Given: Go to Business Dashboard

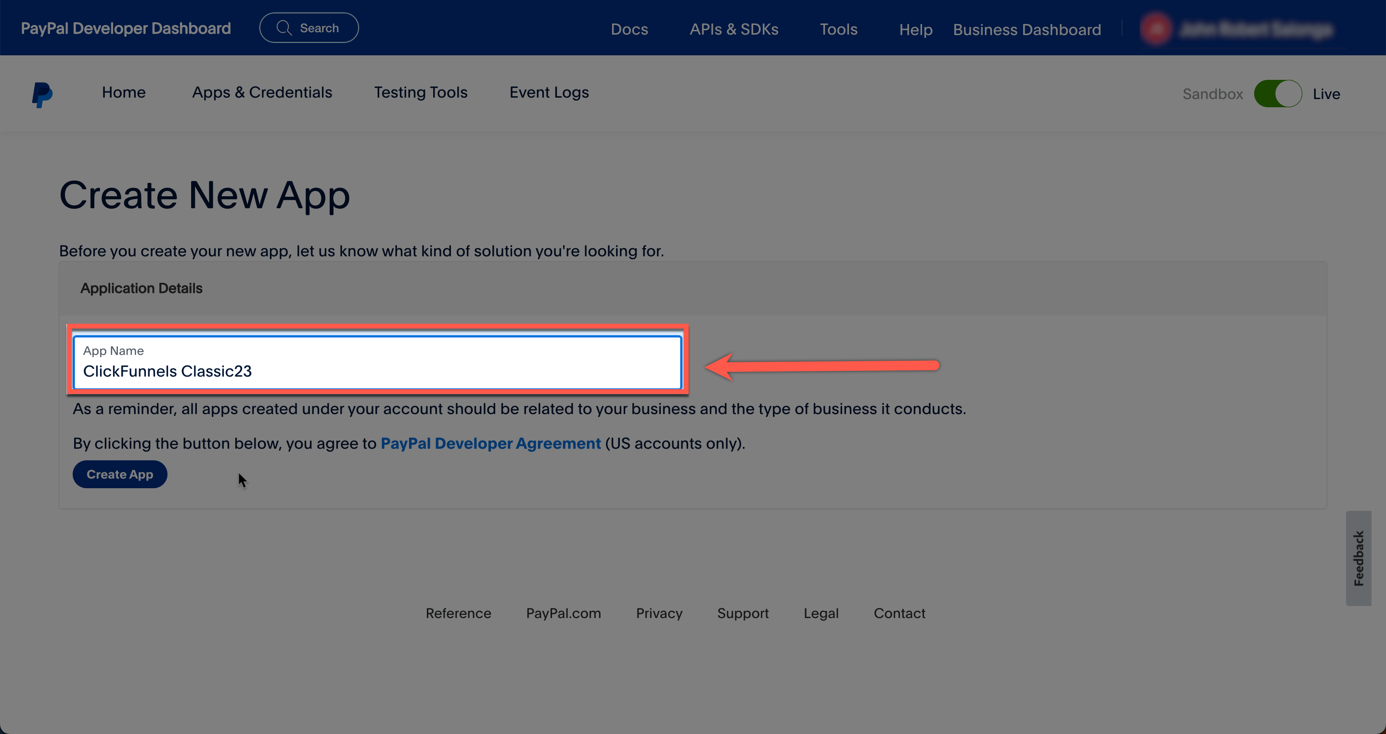Looking at the screenshot, I should coord(1027,29).
